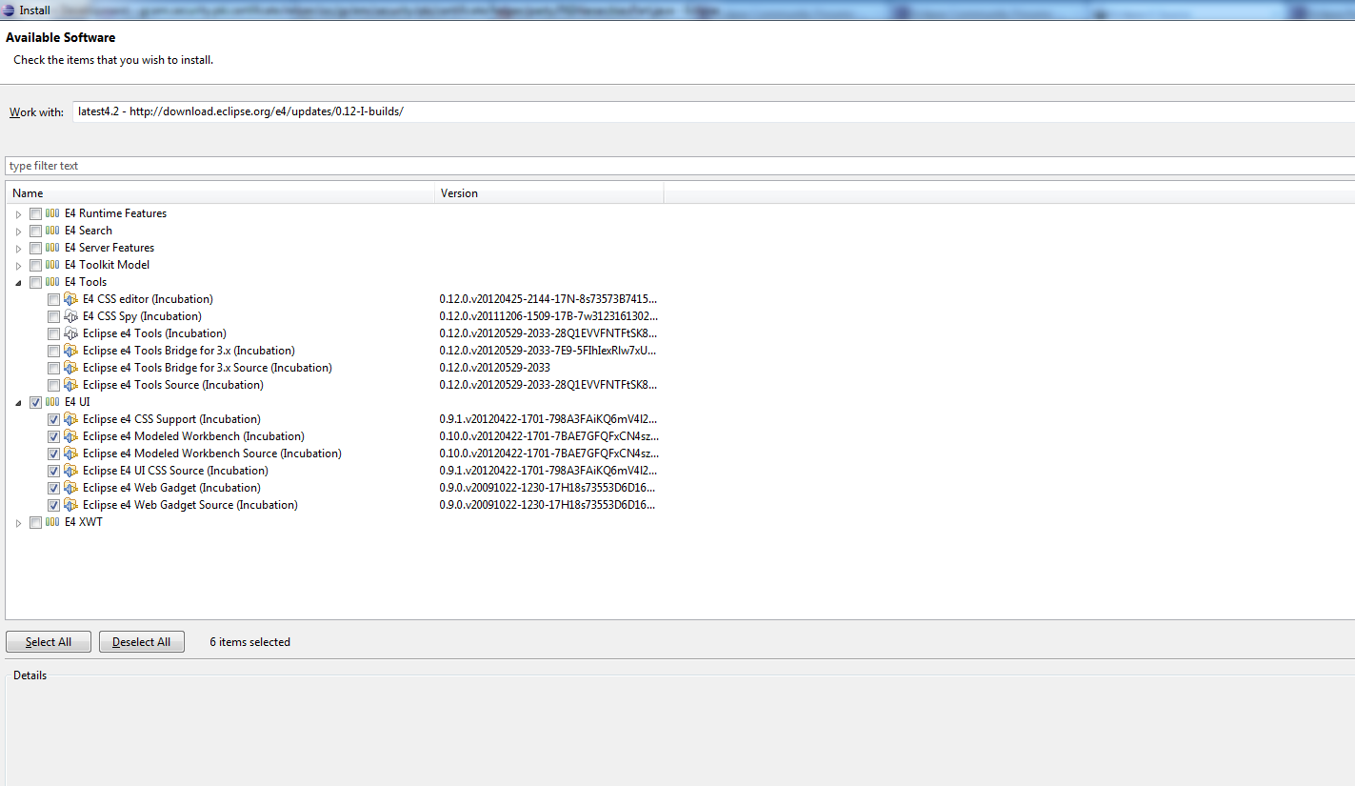Enable the E4 CSS editor (Incubation) checkbox

point(53,299)
